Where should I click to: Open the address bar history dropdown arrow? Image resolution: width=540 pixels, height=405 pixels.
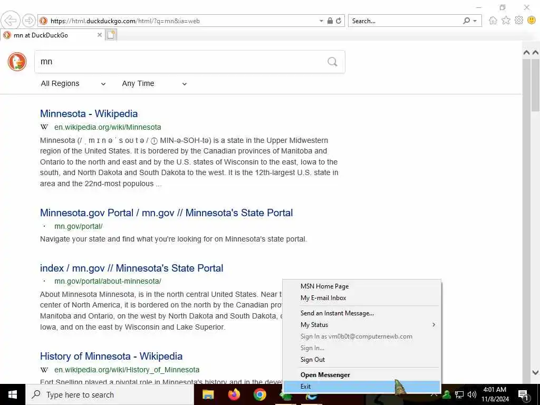click(321, 21)
